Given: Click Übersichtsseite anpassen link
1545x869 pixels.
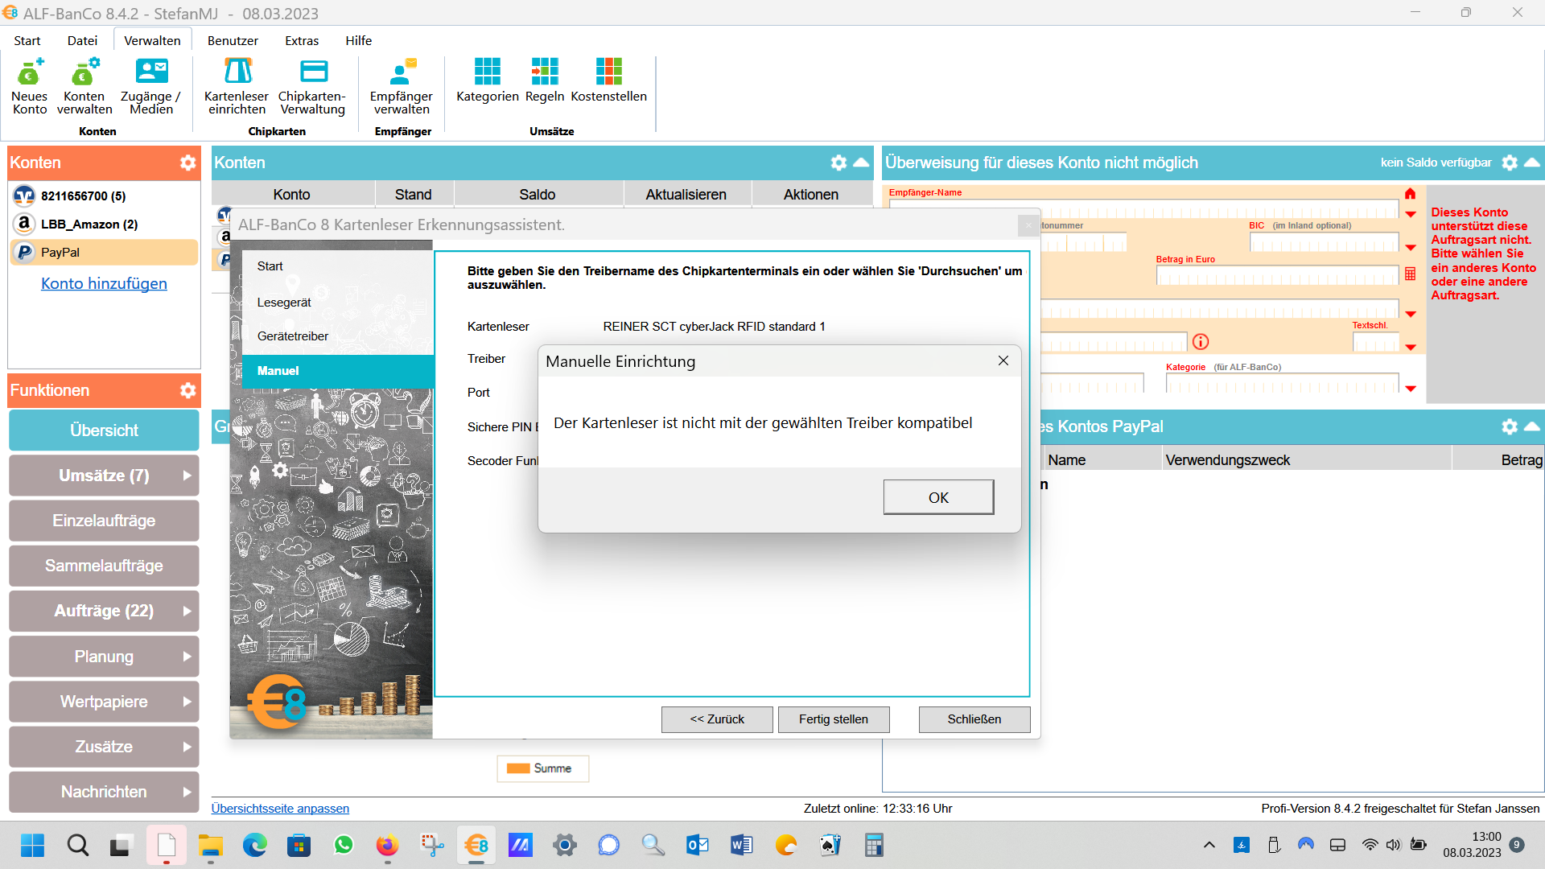Looking at the screenshot, I should coord(280,809).
